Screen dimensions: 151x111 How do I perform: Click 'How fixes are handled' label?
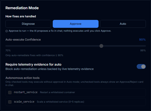(x=21, y=16)
